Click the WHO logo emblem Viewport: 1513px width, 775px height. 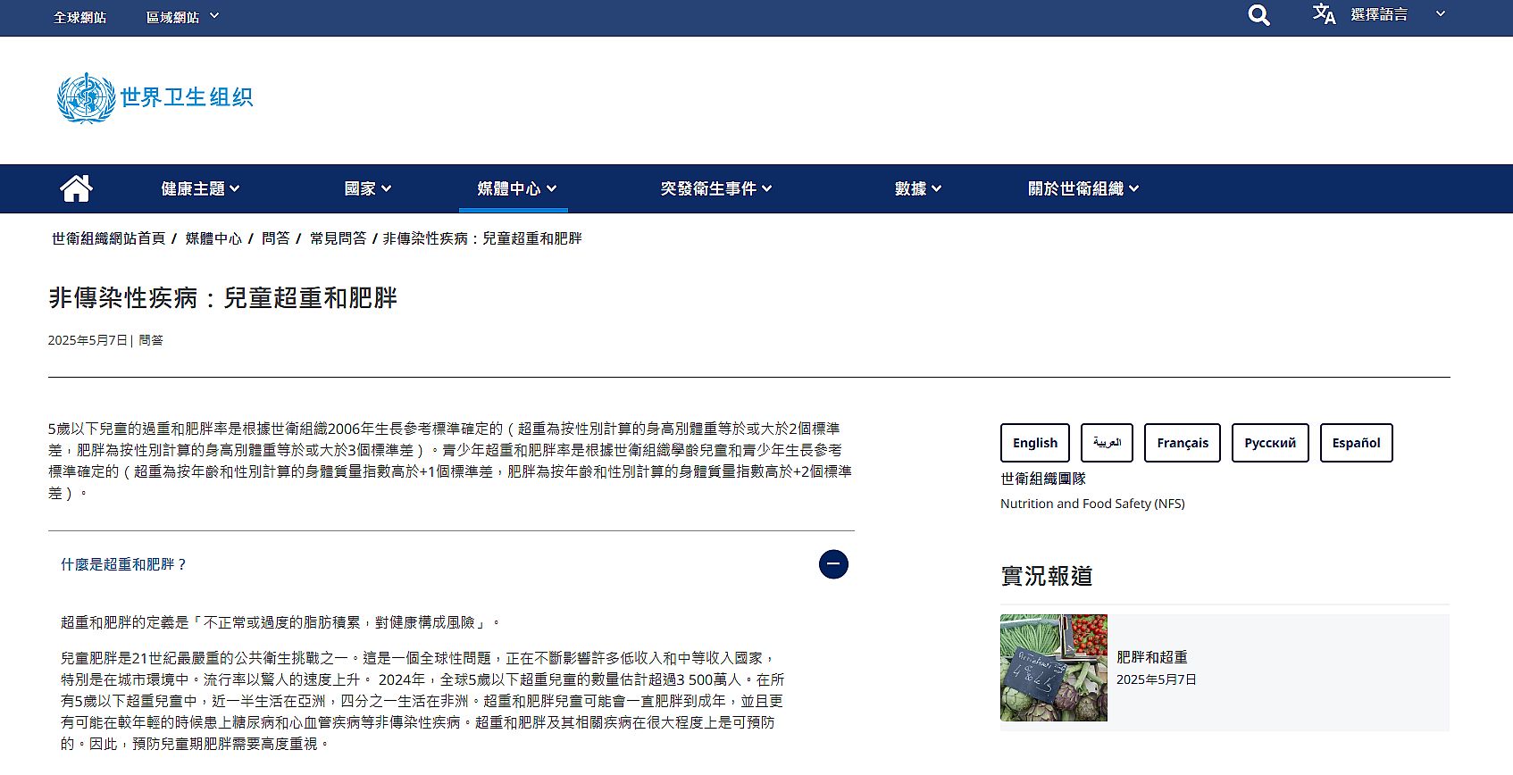pyautogui.click(x=86, y=98)
